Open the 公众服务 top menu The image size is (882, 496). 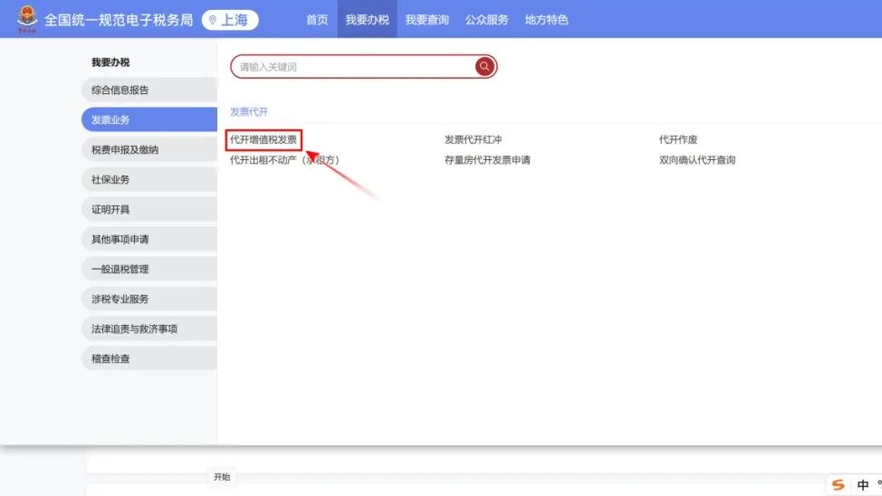(486, 20)
